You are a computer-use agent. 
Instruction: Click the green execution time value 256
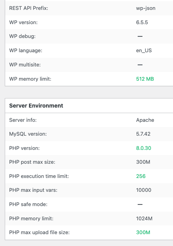(141, 176)
